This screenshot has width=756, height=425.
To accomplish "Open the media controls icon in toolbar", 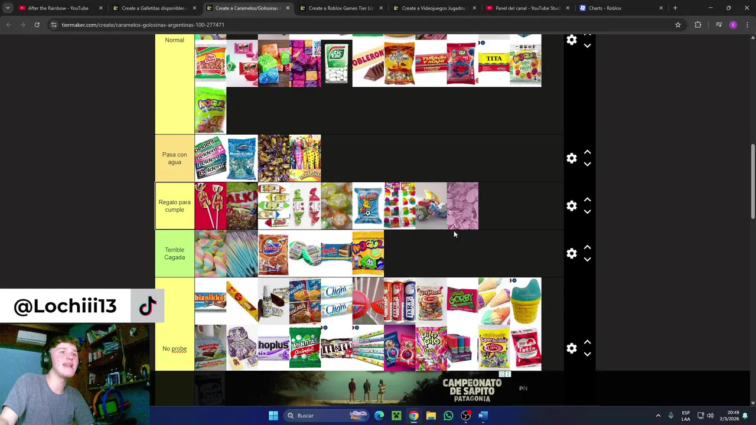I will click(x=718, y=25).
